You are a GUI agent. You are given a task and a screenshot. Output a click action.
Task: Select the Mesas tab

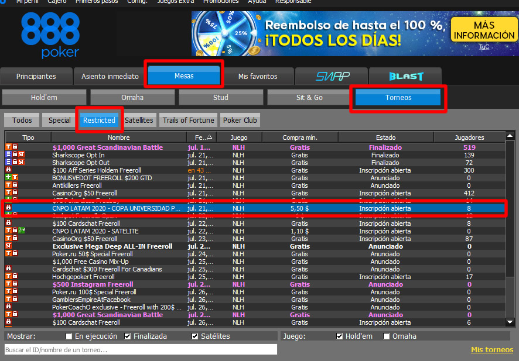184,75
